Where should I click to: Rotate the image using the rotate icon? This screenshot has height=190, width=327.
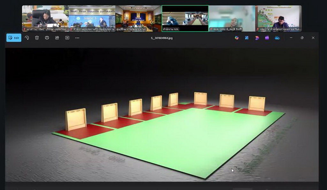[x=27, y=38]
